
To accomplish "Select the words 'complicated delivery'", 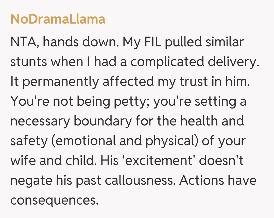I will pos(194,62).
